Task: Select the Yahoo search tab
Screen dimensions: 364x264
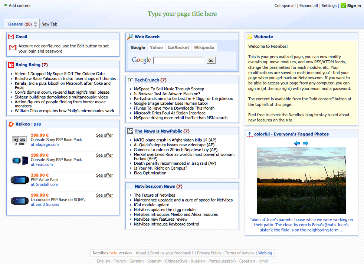Action: point(156,47)
